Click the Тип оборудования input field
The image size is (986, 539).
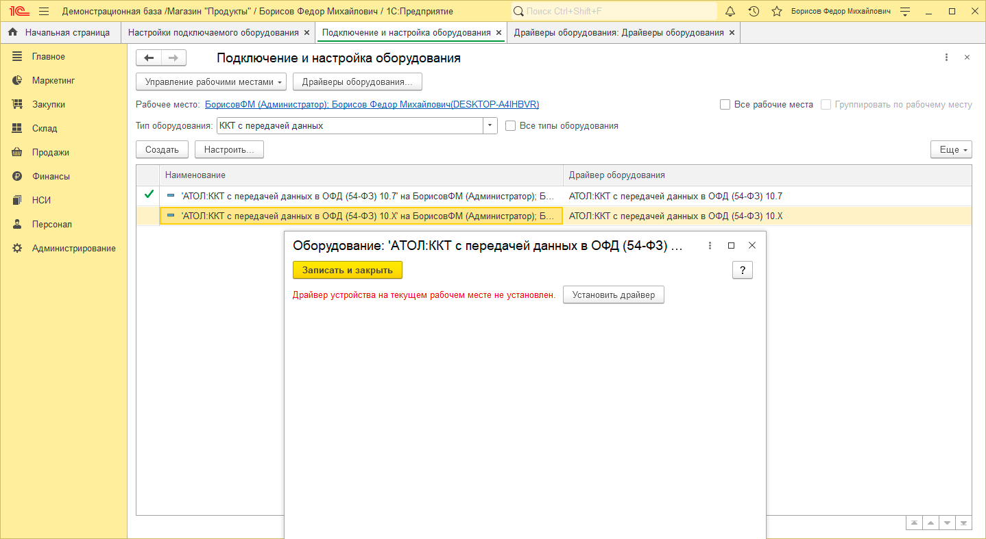pyautogui.click(x=350, y=126)
